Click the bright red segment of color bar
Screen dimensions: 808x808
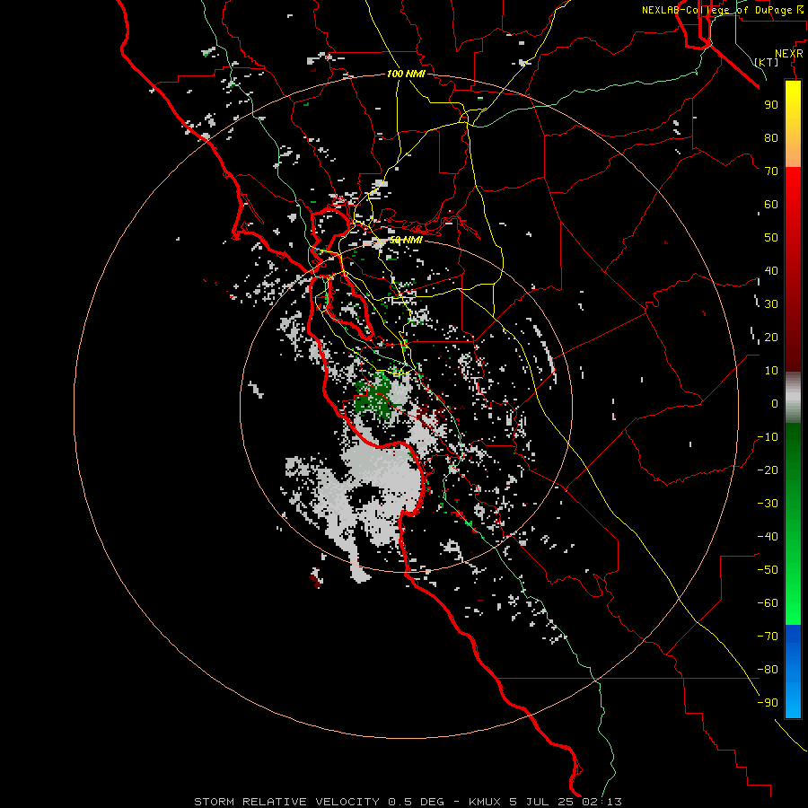click(x=793, y=190)
